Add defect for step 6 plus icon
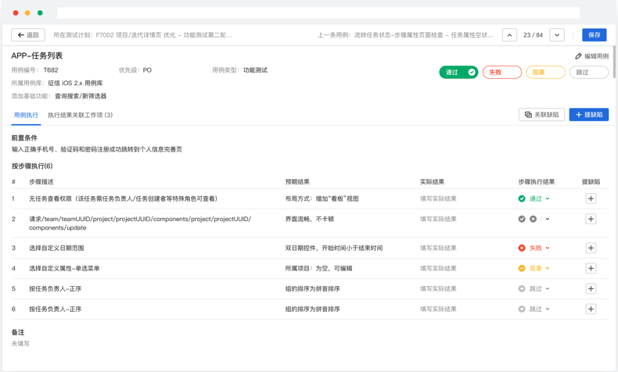Image resolution: width=618 pixels, height=372 pixels. 591,309
